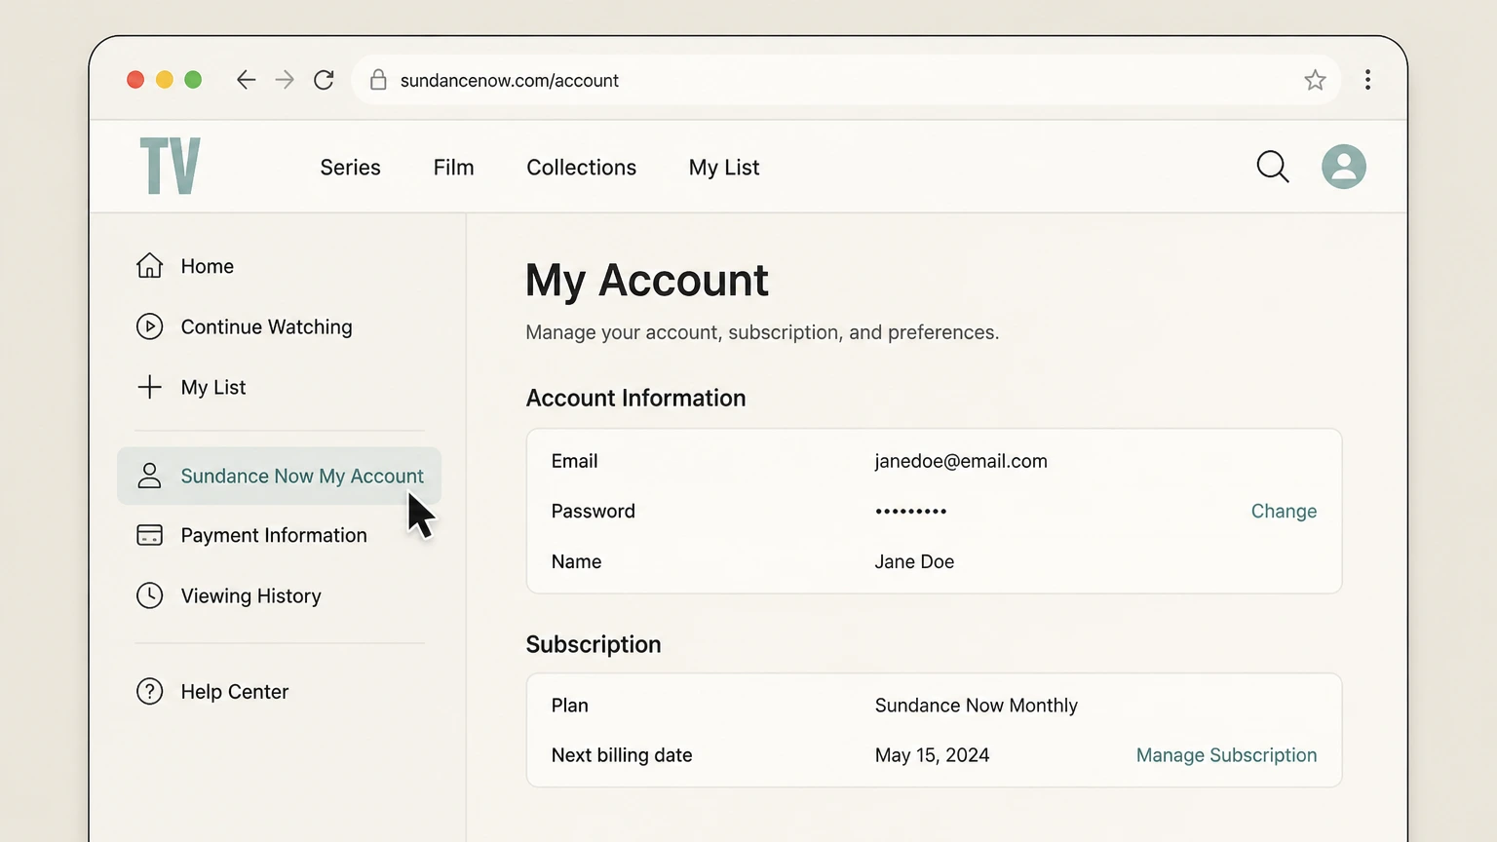Click Change next to Password
Screen dimensions: 1497x842
click(x=1284, y=511)
